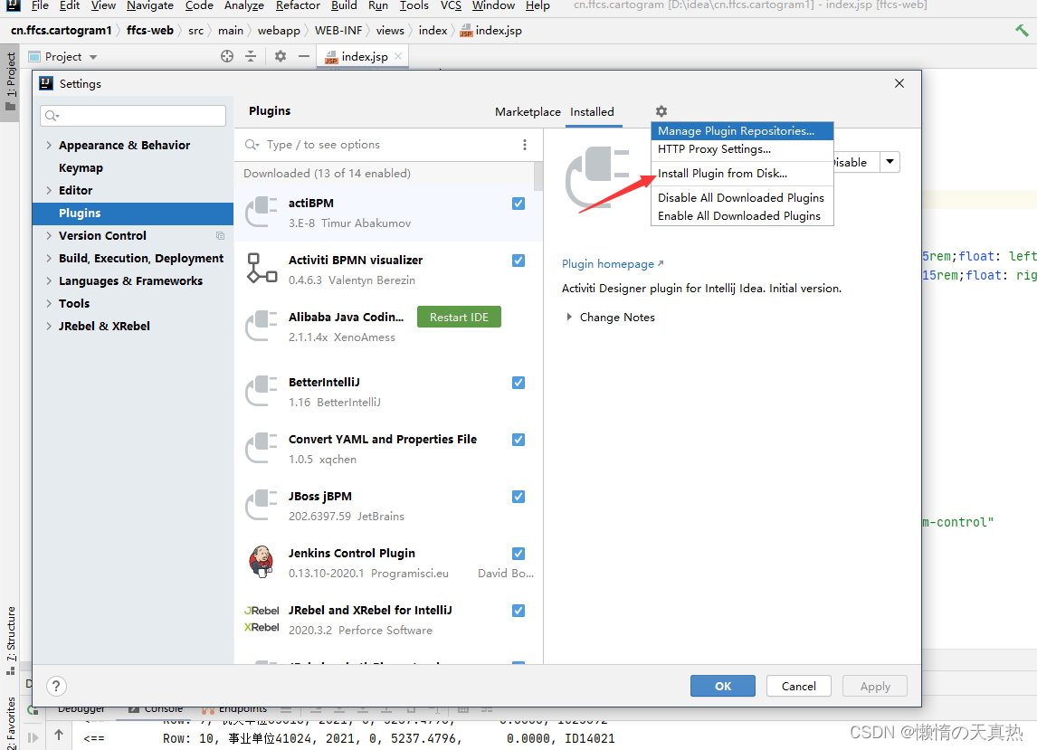
Task: Click the Jenkins Control Plugin icon
Action: [262, 562]
